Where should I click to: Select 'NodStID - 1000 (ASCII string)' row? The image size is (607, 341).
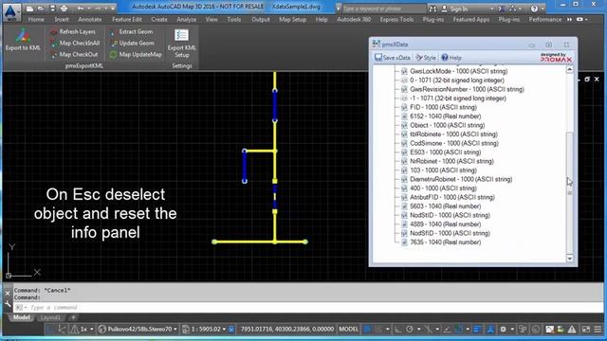pyautogui.click(x=450, y=215)
